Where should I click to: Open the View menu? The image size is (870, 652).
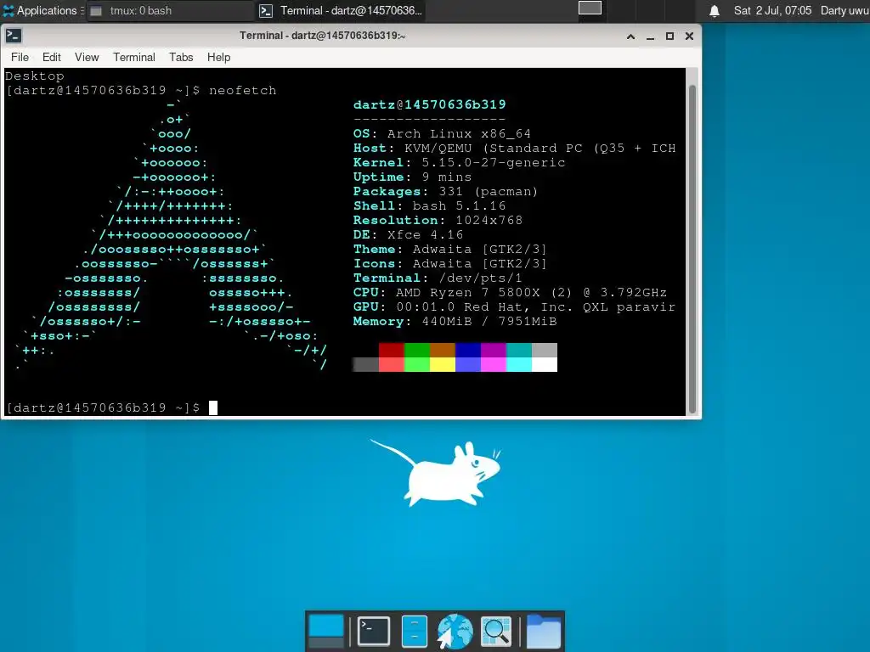87,57
